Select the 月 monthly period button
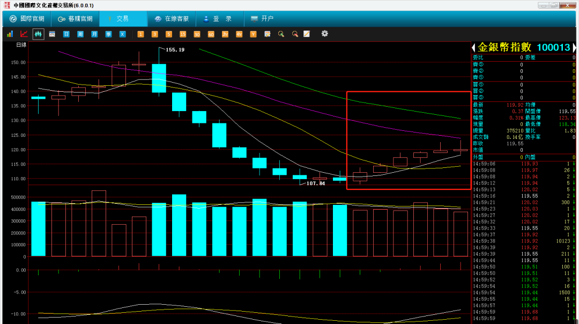Viewport: 579px width, 324px height. 94,34
